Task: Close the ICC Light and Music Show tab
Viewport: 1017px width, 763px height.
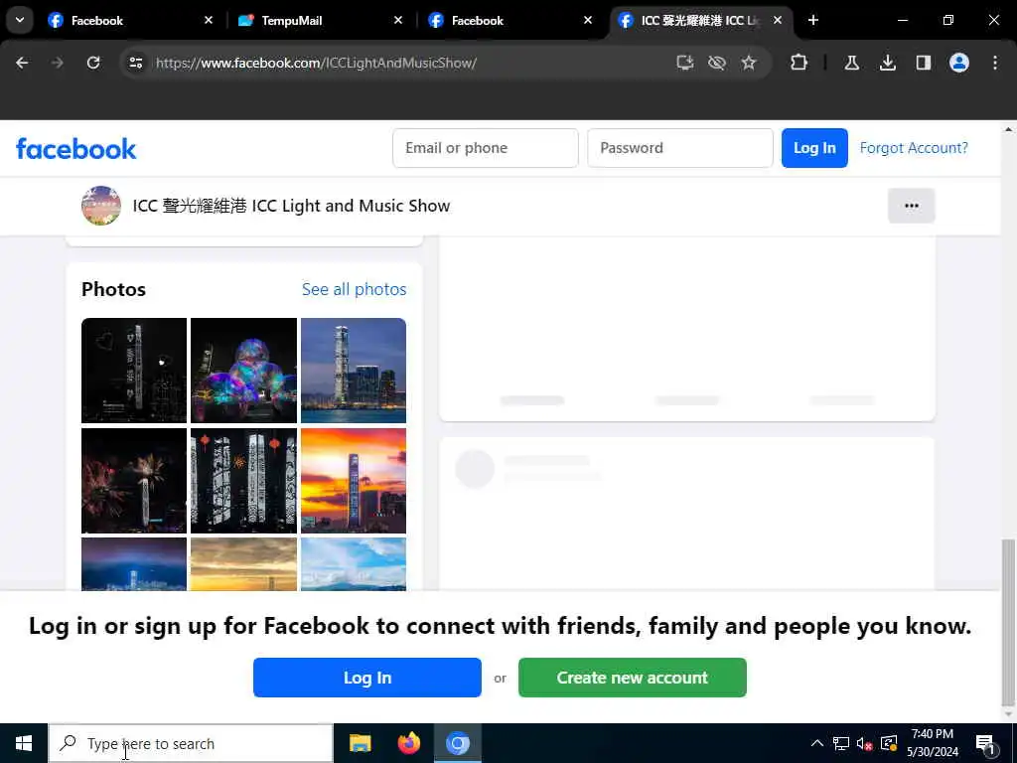Action: 778,21
